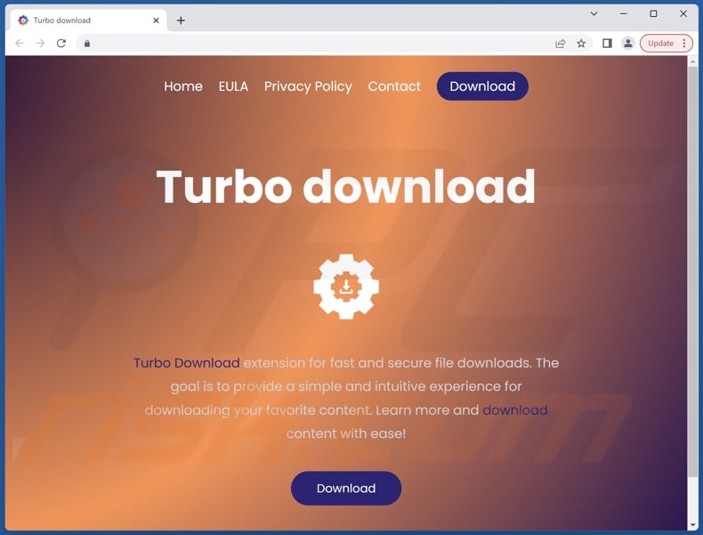The height and width of the screenshot is (535, 703).
Task: Reload the Turbo download page
Action: [x=61, y=43]
